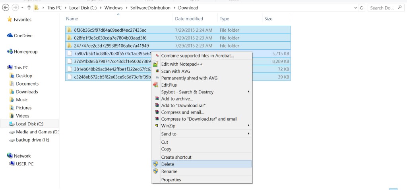Expand breadcrumb arrow after Windows
407x190 pixels.
click(x=126, y=8)
